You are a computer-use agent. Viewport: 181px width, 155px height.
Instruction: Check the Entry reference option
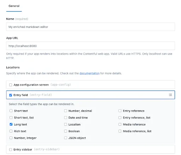pyautogui.click(x=120, y=111)
